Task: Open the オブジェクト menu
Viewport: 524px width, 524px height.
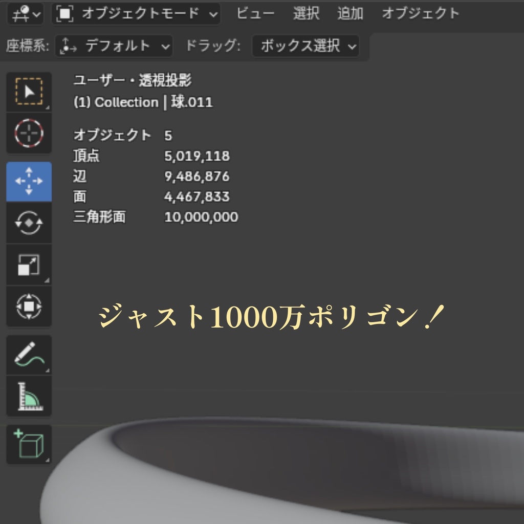Action: tap(420, 14)
